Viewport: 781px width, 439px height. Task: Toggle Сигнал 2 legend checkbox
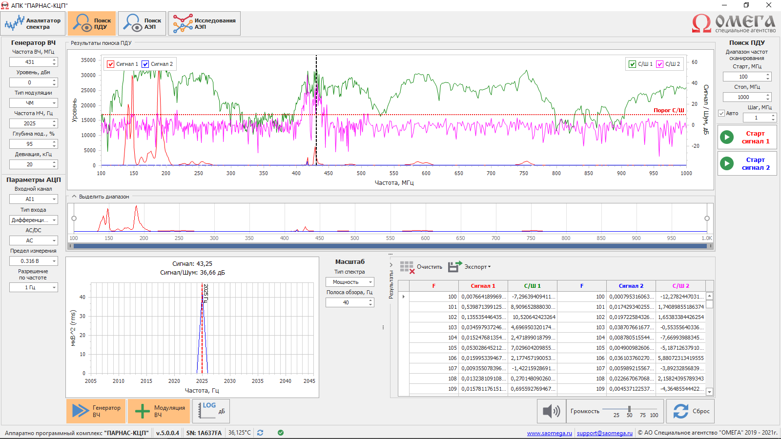(145, 64)
